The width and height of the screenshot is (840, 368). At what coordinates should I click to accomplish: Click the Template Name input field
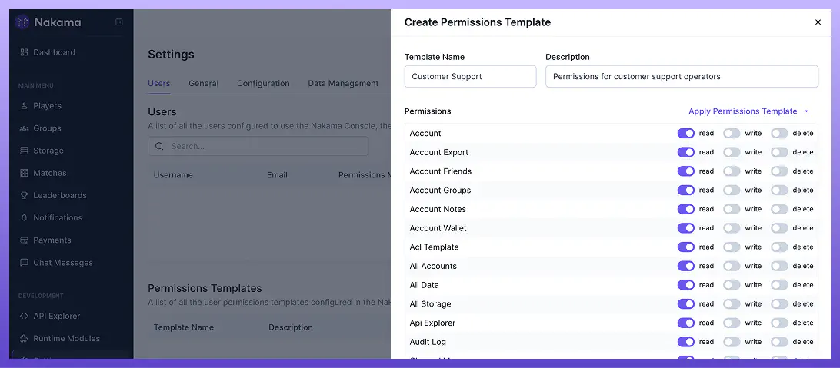(470, 77)
